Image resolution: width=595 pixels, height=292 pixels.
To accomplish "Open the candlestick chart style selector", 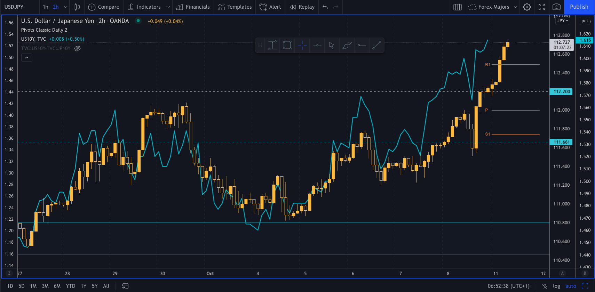I will tap(77, 7).
